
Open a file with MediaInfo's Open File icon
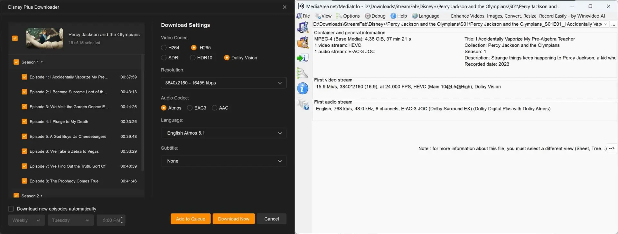(x=303, y=27)
